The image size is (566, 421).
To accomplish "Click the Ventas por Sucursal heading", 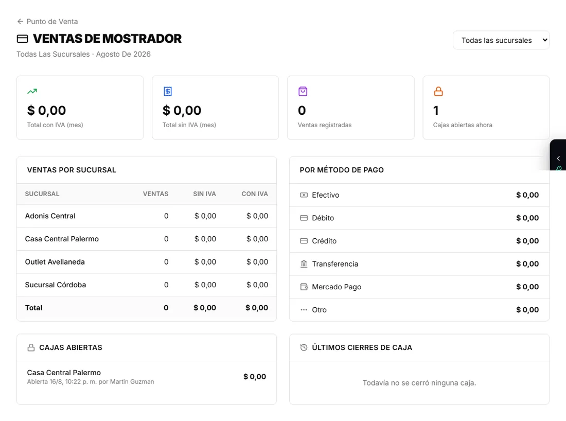I will pyautogui.click(x=72, y=170).
